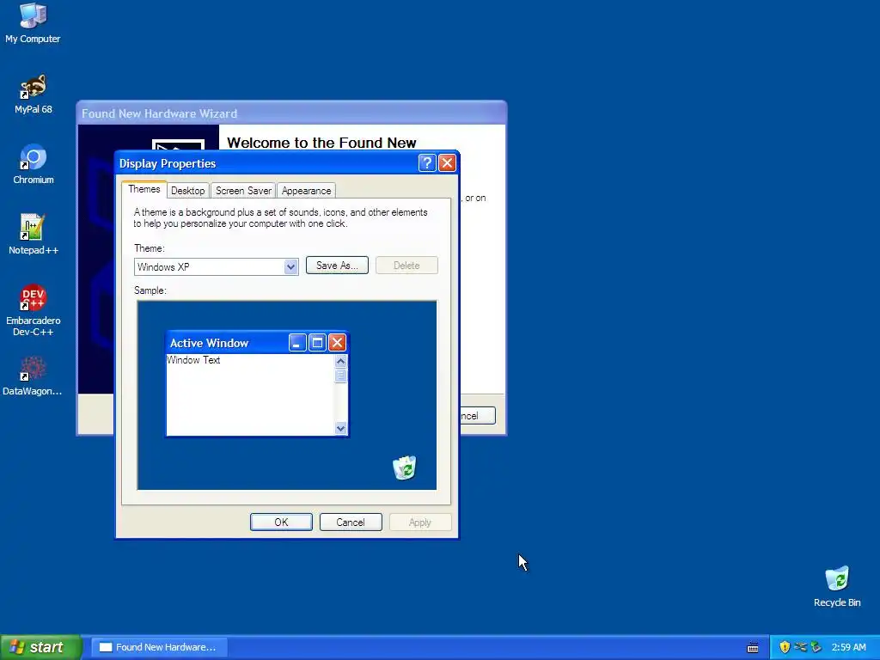Click the 'Welcome to the Found New' heading

tap(321, 144)
